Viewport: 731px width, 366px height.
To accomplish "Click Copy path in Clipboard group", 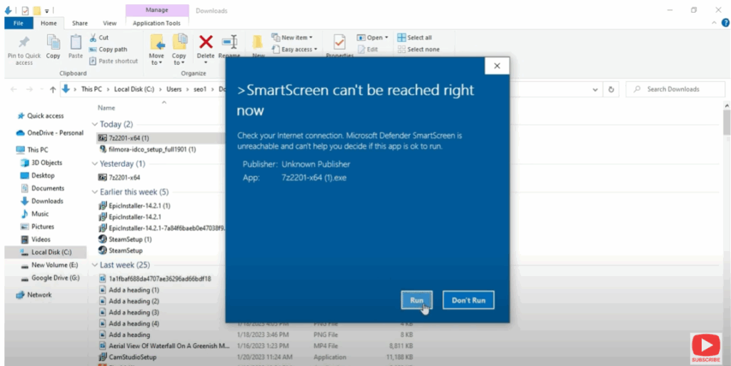I will pos(109,49).
